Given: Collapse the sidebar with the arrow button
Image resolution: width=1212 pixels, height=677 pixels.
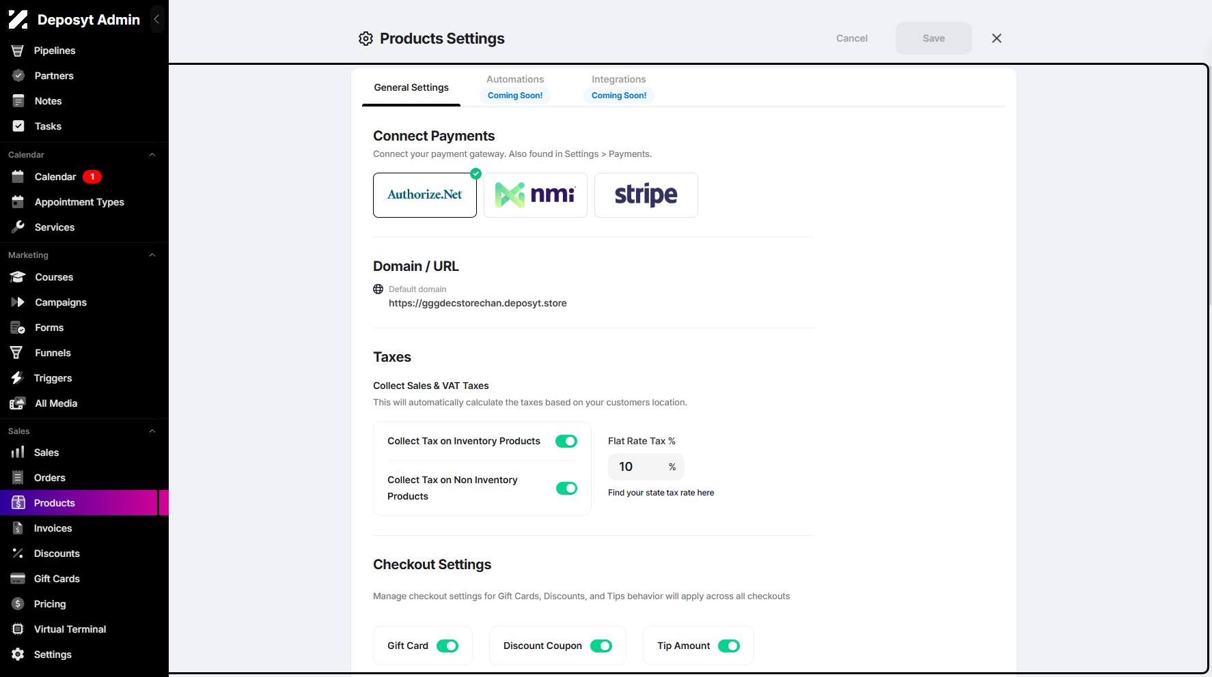Looking at the screenshot, I should point(156,20).
